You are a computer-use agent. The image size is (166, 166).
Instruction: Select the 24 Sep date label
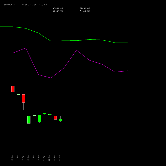60,158
